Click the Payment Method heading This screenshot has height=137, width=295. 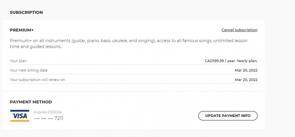(31, 102)
